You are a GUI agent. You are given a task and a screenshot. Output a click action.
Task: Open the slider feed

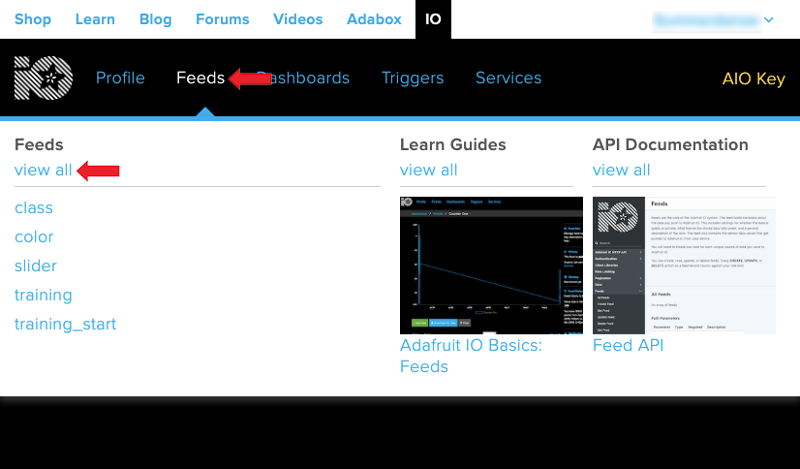(36, 266)
